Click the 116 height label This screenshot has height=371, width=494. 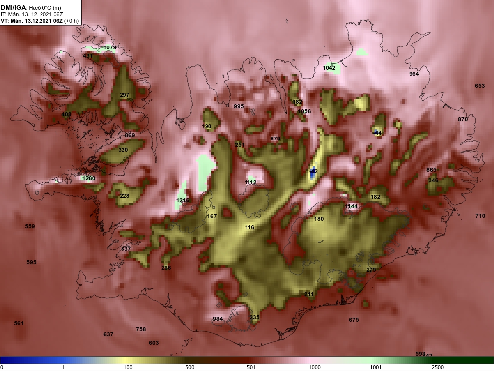pyautogui.click(x=249, y=227)
